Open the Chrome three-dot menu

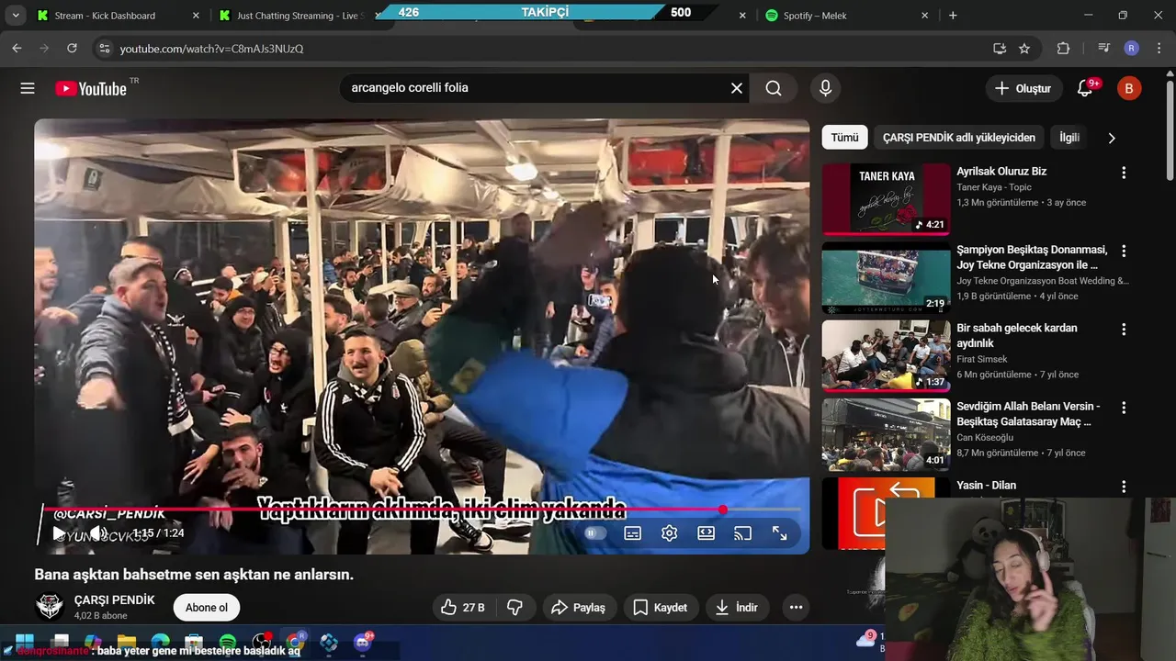pos(1160,49)
